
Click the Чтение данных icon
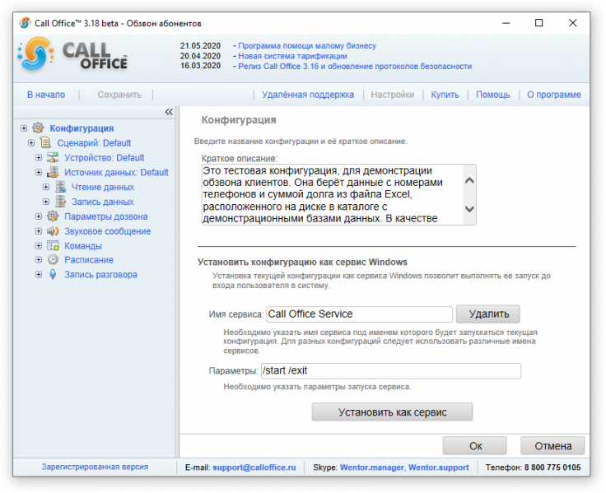61,187
